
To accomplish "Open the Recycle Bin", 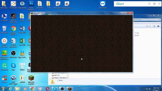I will coord(4,30).
